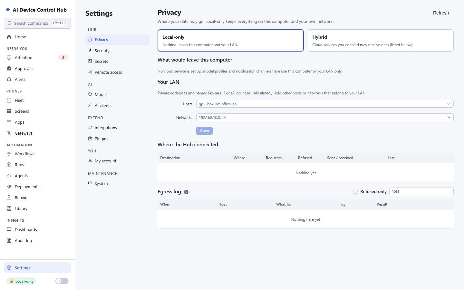Click the Apps icon in the sidebar
Screen dimensions: 464x290
[x=9, y=122]
